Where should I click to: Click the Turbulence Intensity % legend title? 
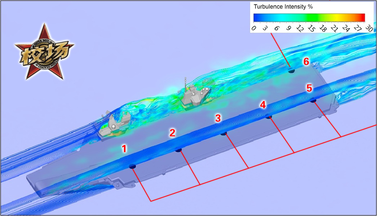(x=283, y=7)
